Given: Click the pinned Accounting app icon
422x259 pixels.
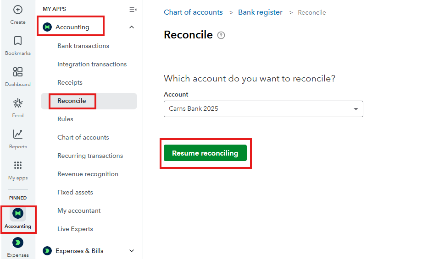Looking at the screenshot, I should [x=18, y=214].
